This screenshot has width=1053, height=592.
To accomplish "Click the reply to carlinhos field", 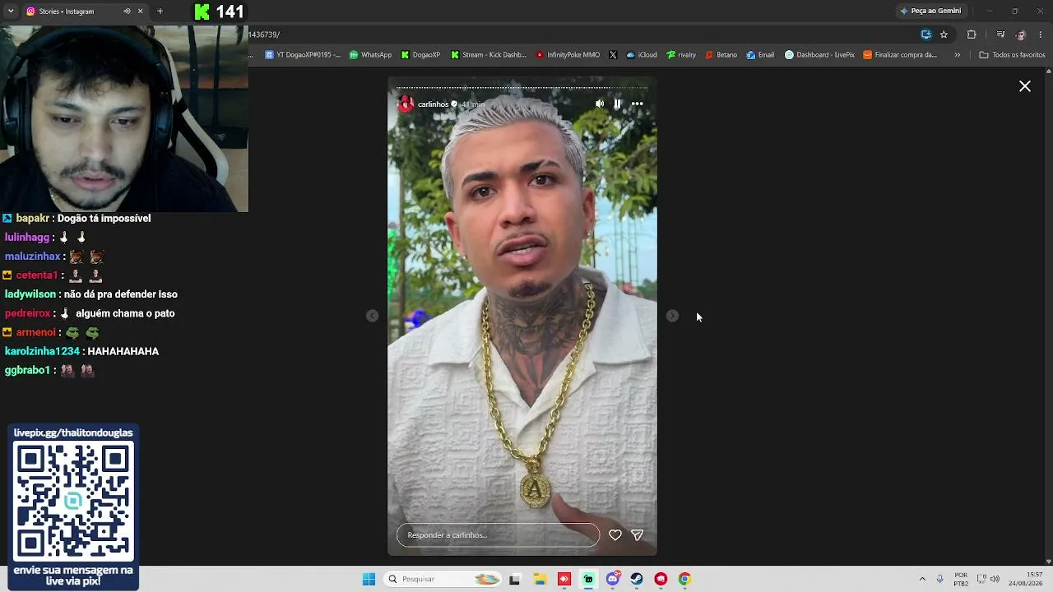I will [x=498, y=535].
